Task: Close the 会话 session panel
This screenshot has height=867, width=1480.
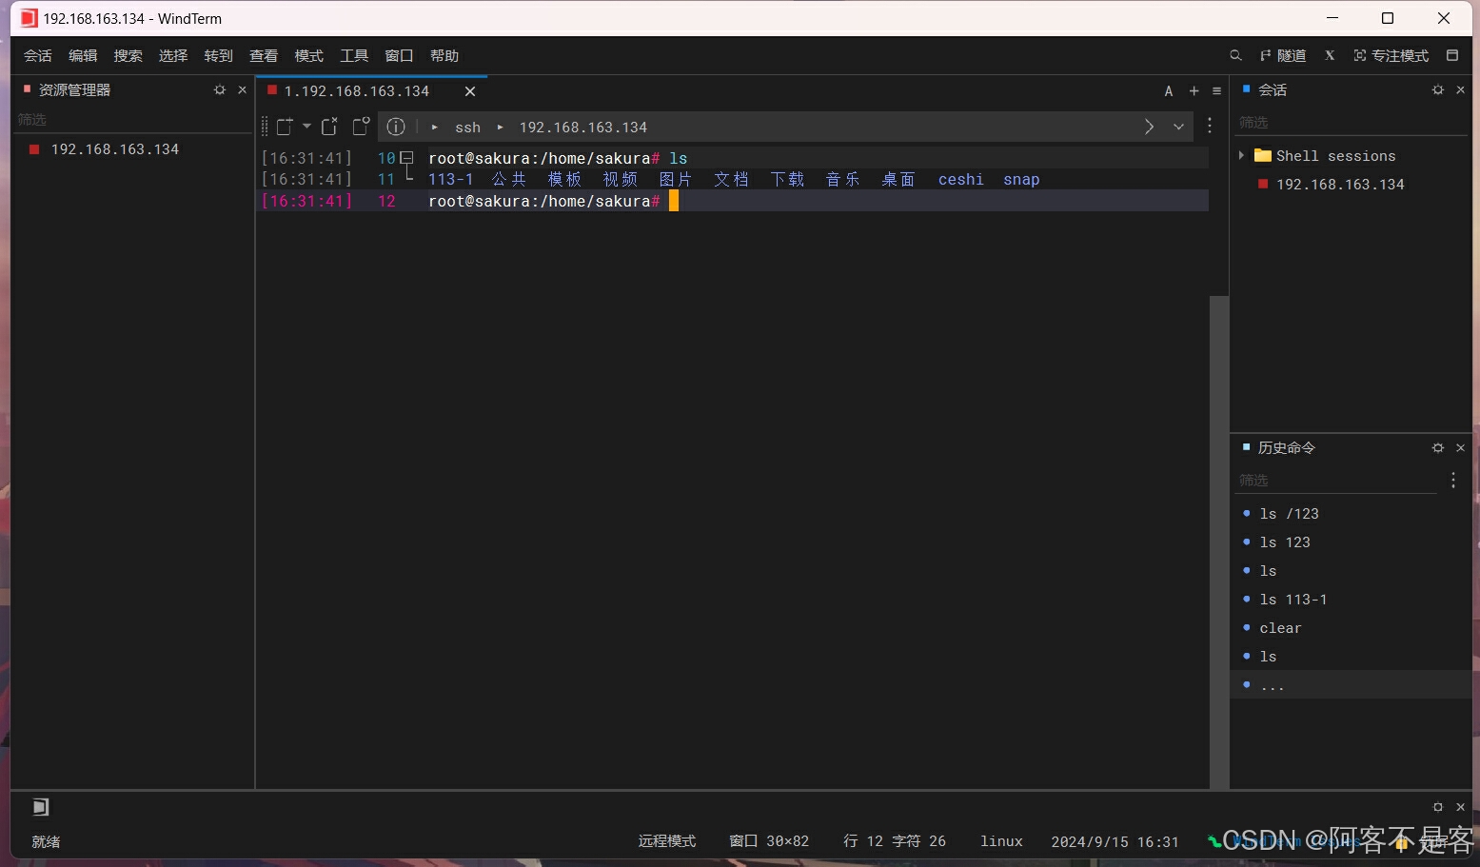Action: (1461, 89)
